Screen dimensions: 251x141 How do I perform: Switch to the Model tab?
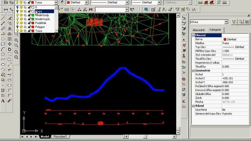click(x=45, y=137)
